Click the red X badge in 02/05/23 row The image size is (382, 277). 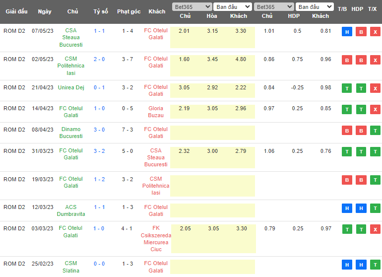pos(375,60)
